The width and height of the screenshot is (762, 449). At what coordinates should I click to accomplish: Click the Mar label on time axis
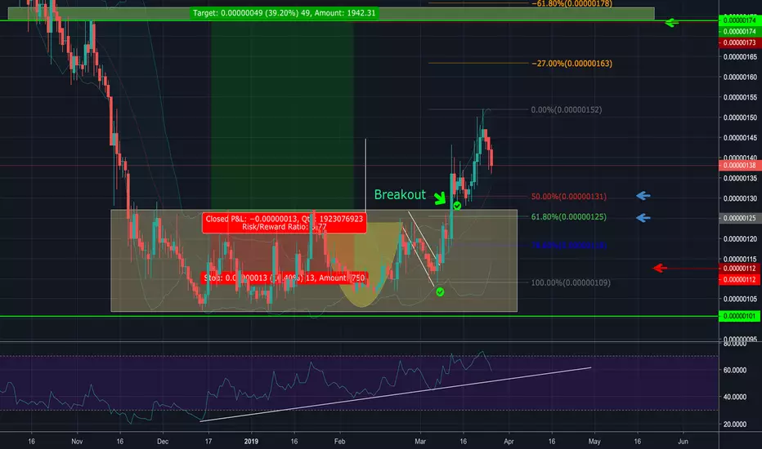coord(420,441)
